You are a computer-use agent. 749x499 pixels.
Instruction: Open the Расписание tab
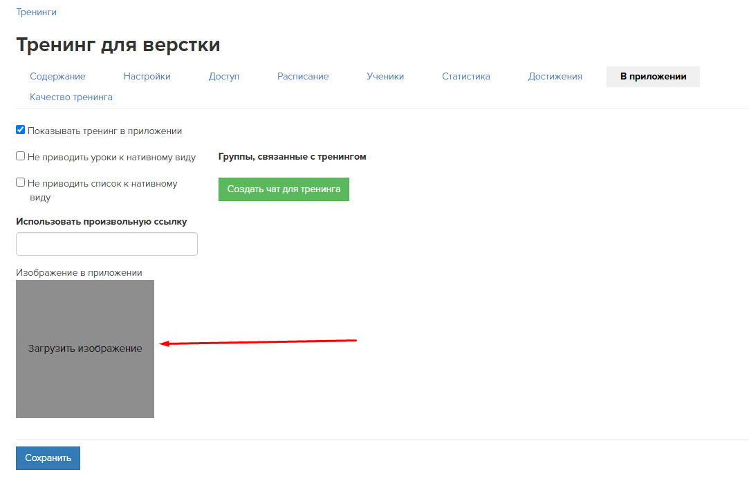coord(303,76)
